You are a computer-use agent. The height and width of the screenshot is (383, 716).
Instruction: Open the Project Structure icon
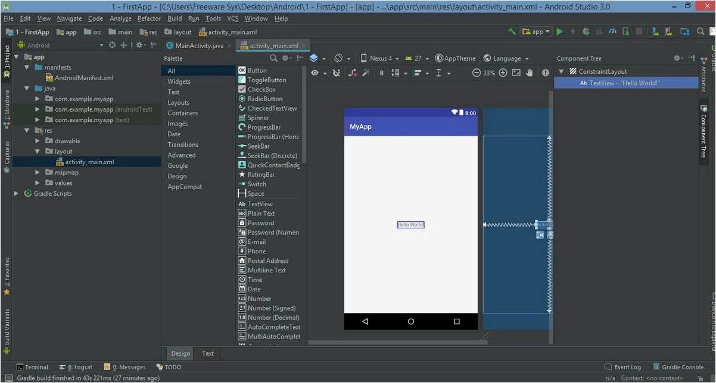(x=685, y=32)
